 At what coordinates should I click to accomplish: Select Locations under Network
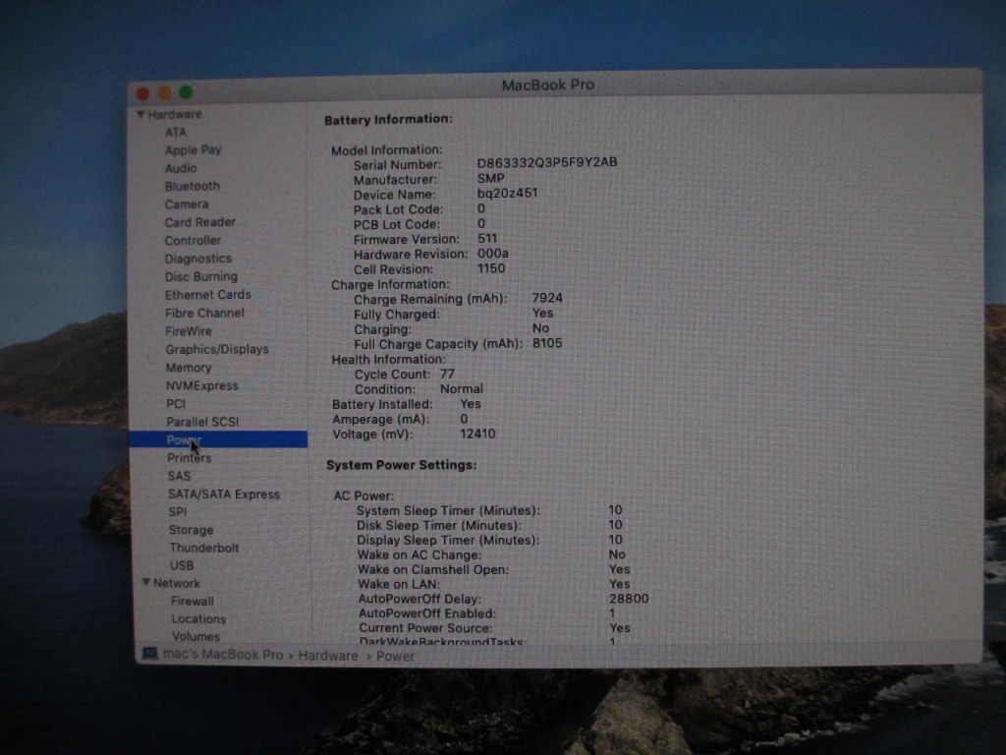[x=198, y=619]
